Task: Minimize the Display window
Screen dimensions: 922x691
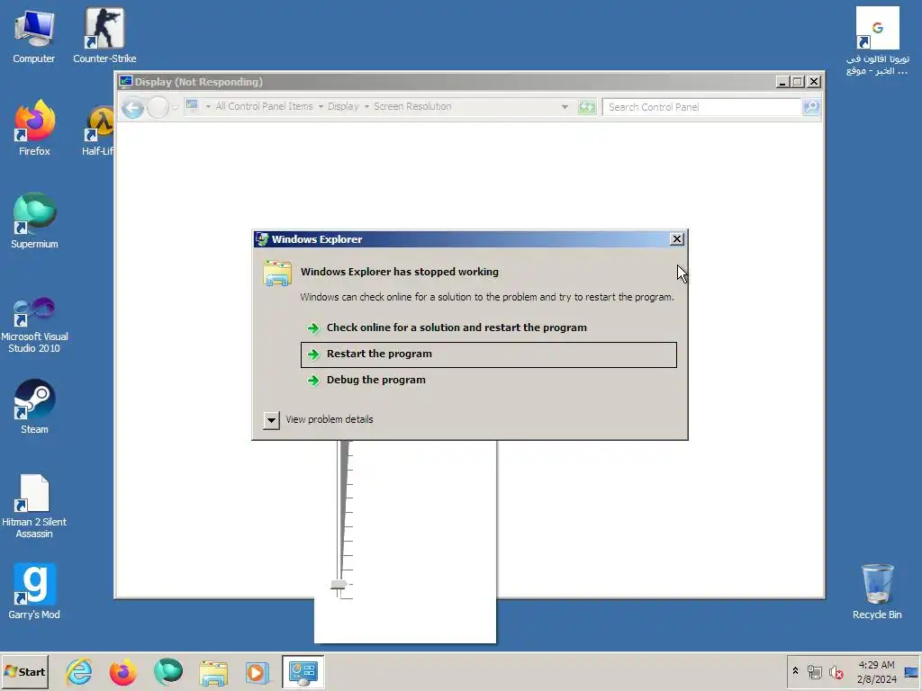Action: coord(782,82)
